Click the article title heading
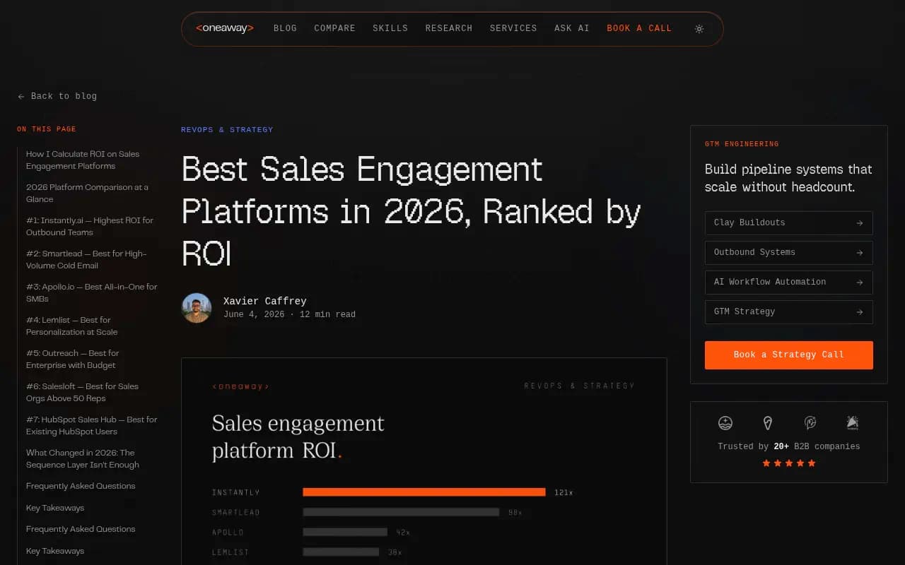The height and width of the screenshot is (565, 905). [411, 211]
